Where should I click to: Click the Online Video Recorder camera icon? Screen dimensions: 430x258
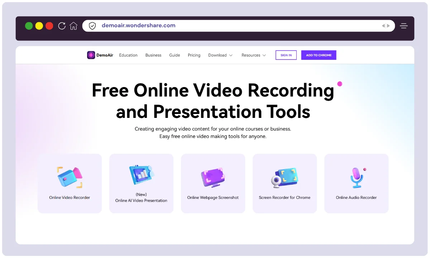[x=70, y=177]
